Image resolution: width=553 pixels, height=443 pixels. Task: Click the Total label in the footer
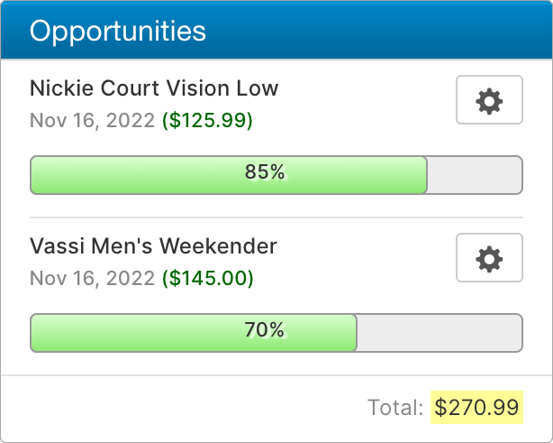pos(395,408)
